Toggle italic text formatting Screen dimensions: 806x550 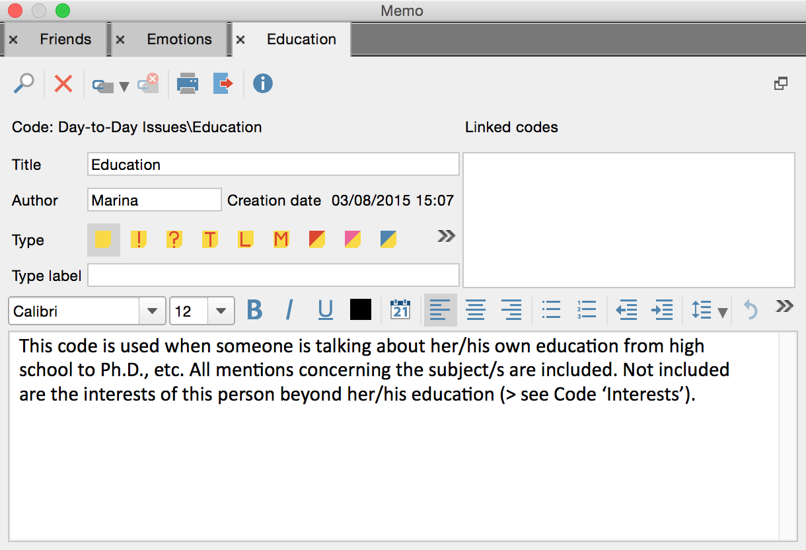[x=289, y=310]
